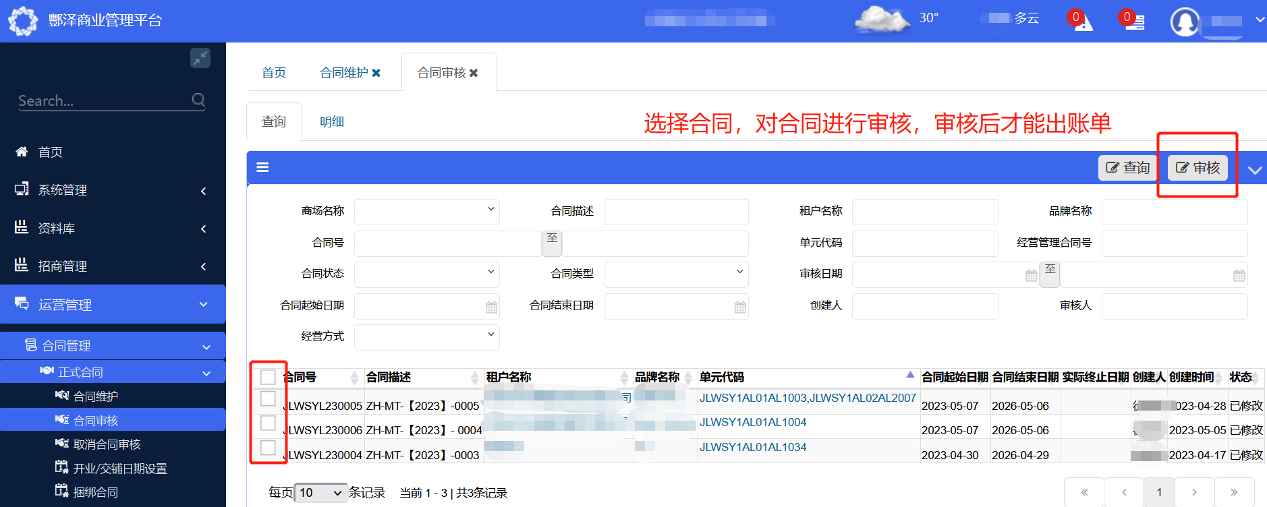Click the user avatar icon
The image size is (1267, 507).
[1185, 22]
